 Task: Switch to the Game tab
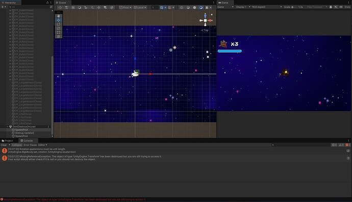click(x=223, y=3)
